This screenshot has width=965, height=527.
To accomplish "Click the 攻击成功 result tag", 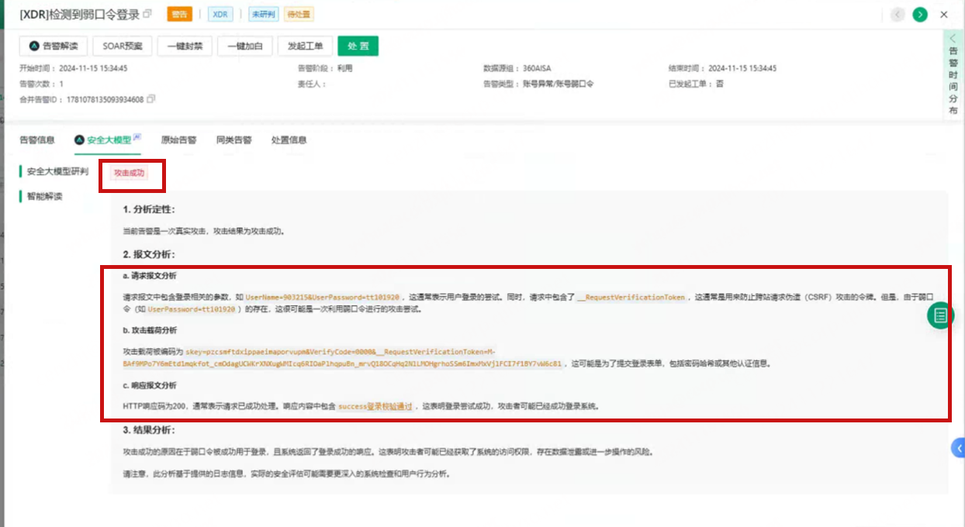I will pos(129,173).
